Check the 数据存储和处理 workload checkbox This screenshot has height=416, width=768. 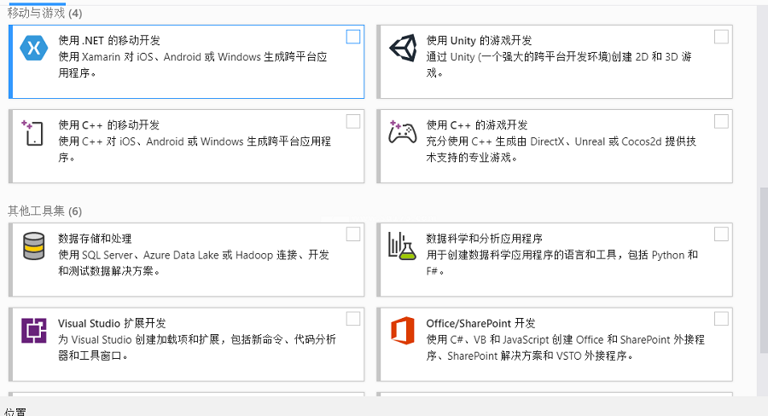pos(353,234)
